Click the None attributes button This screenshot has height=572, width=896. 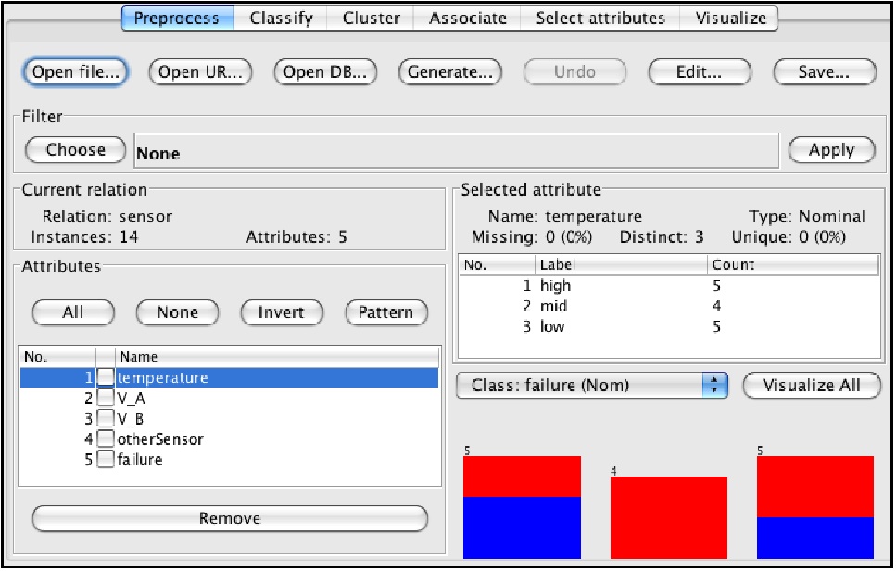pyautogui.click(x=177, y=312)
